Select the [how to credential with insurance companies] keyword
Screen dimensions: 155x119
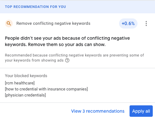[x=46, y=89]
